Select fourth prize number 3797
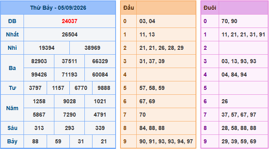The image size is (269, 149). pyautogui.click(x=35, y=88)
